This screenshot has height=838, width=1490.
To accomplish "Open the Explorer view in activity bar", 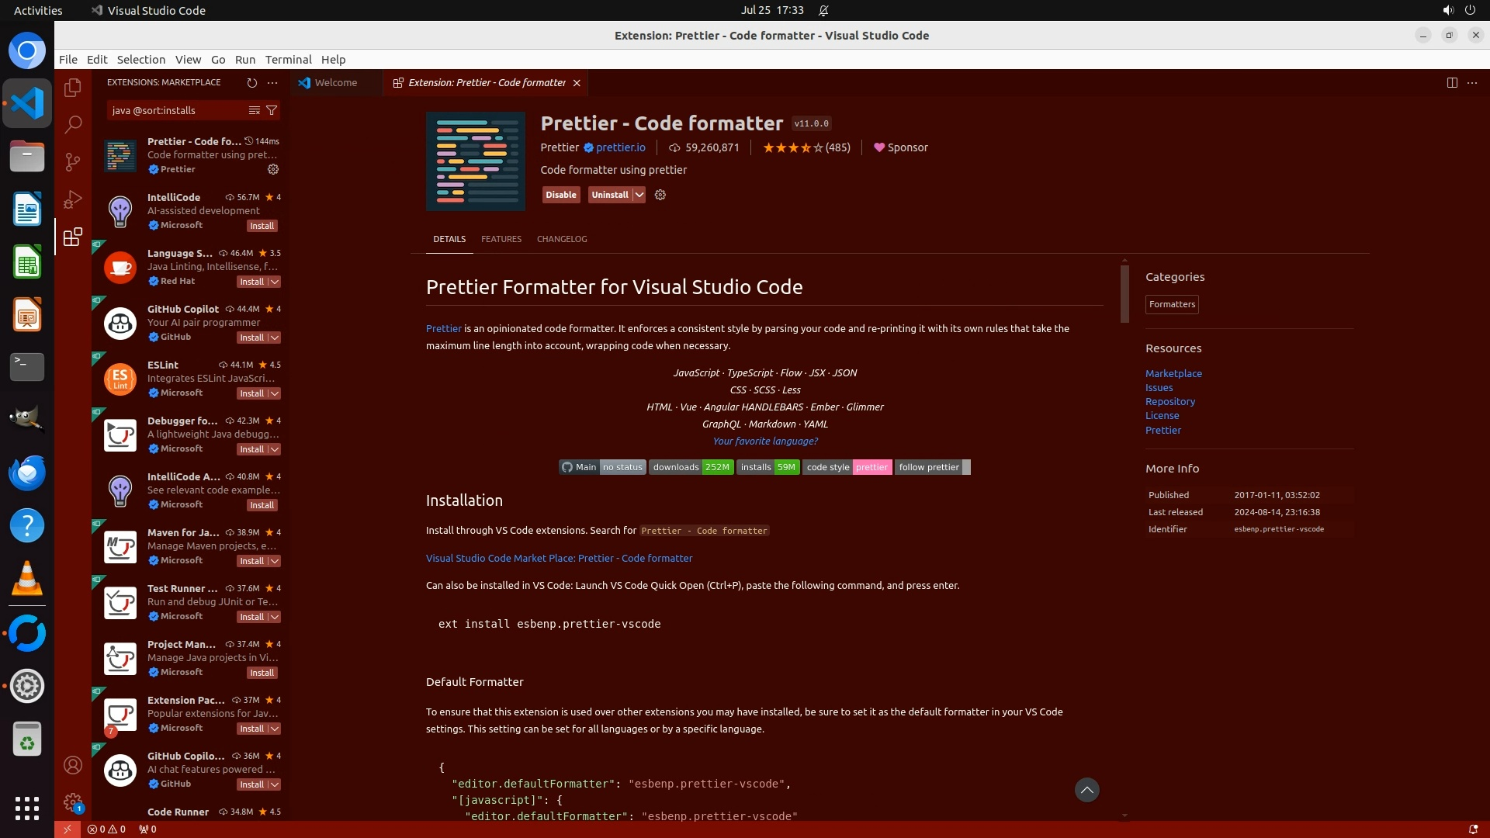I will [73, 88].
